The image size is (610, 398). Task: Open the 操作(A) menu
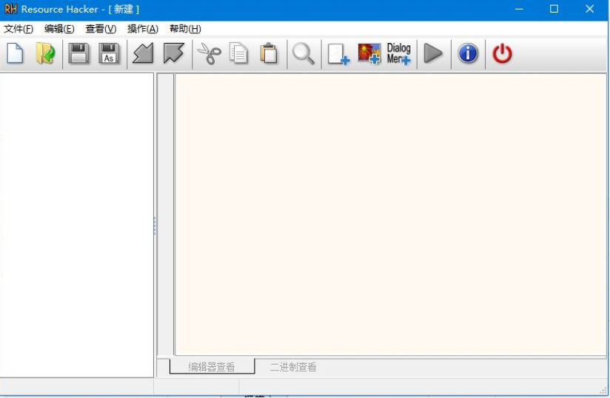click(143, 29)
